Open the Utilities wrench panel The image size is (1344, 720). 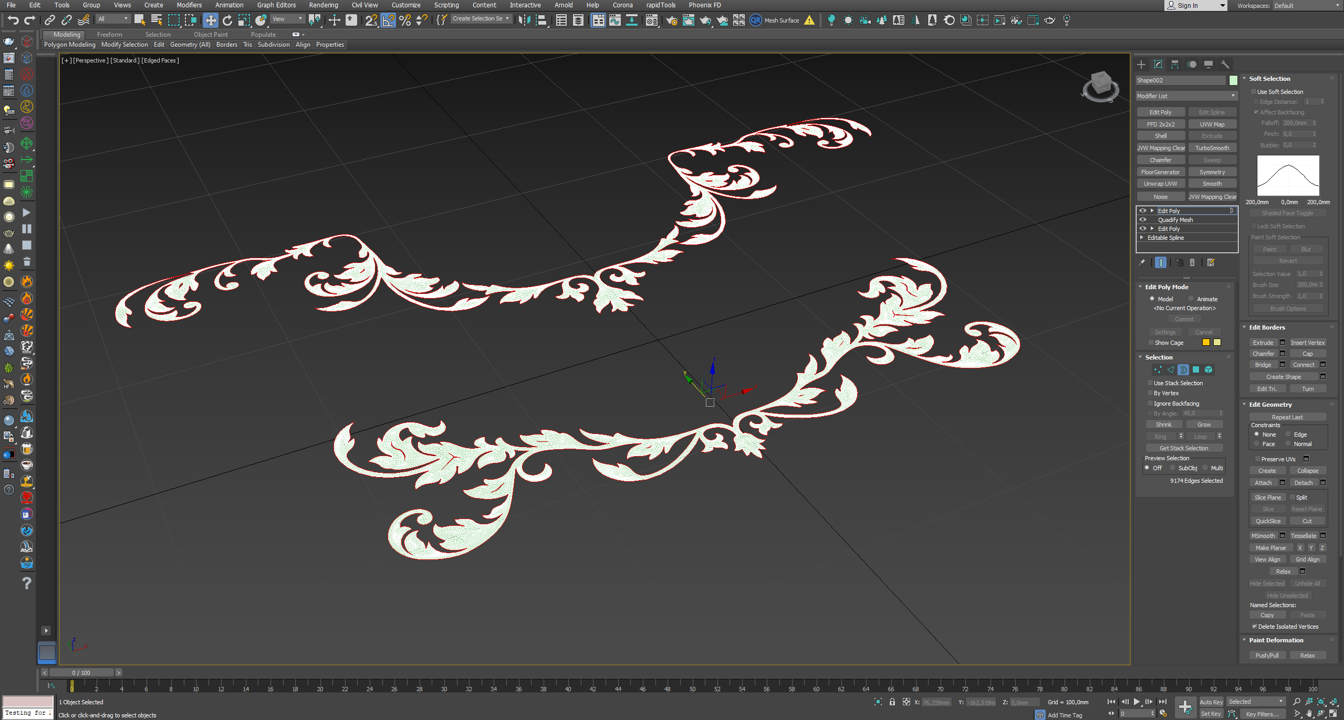[x=1225, y=65]
